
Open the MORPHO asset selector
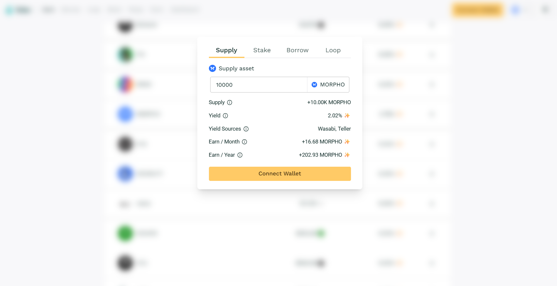[328, 85]
